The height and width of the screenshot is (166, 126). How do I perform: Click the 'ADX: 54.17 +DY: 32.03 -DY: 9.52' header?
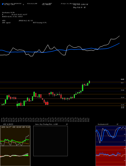15,127
